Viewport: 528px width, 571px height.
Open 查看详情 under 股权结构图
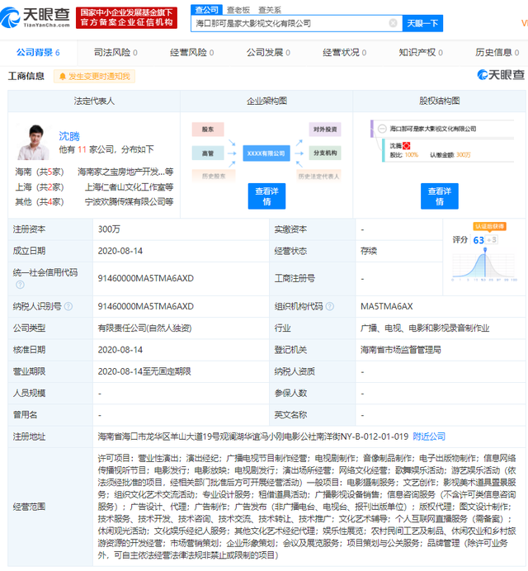coord(440,196)
